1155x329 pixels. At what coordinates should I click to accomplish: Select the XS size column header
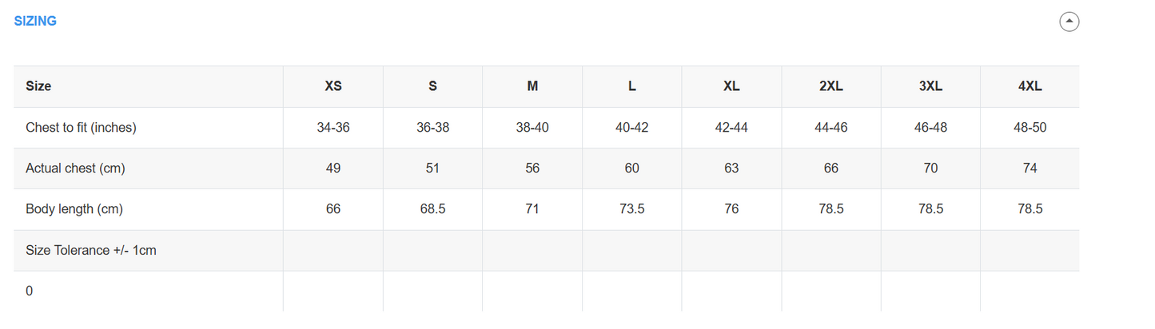pyautogui.click(x=333, y=86)
